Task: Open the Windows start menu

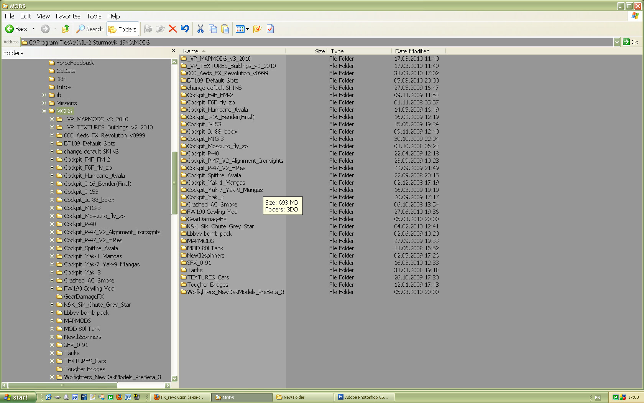Action: (x=18, y=397)
